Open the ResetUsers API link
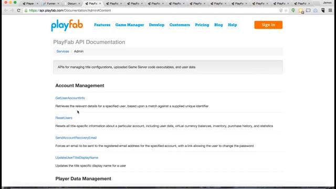 [x=64, y=118]
